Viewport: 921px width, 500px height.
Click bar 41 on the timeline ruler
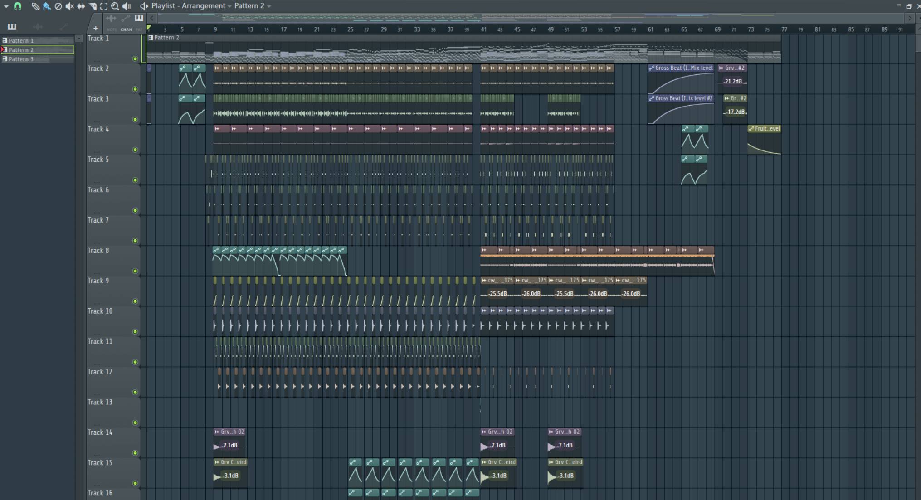[x=484, y=29]
